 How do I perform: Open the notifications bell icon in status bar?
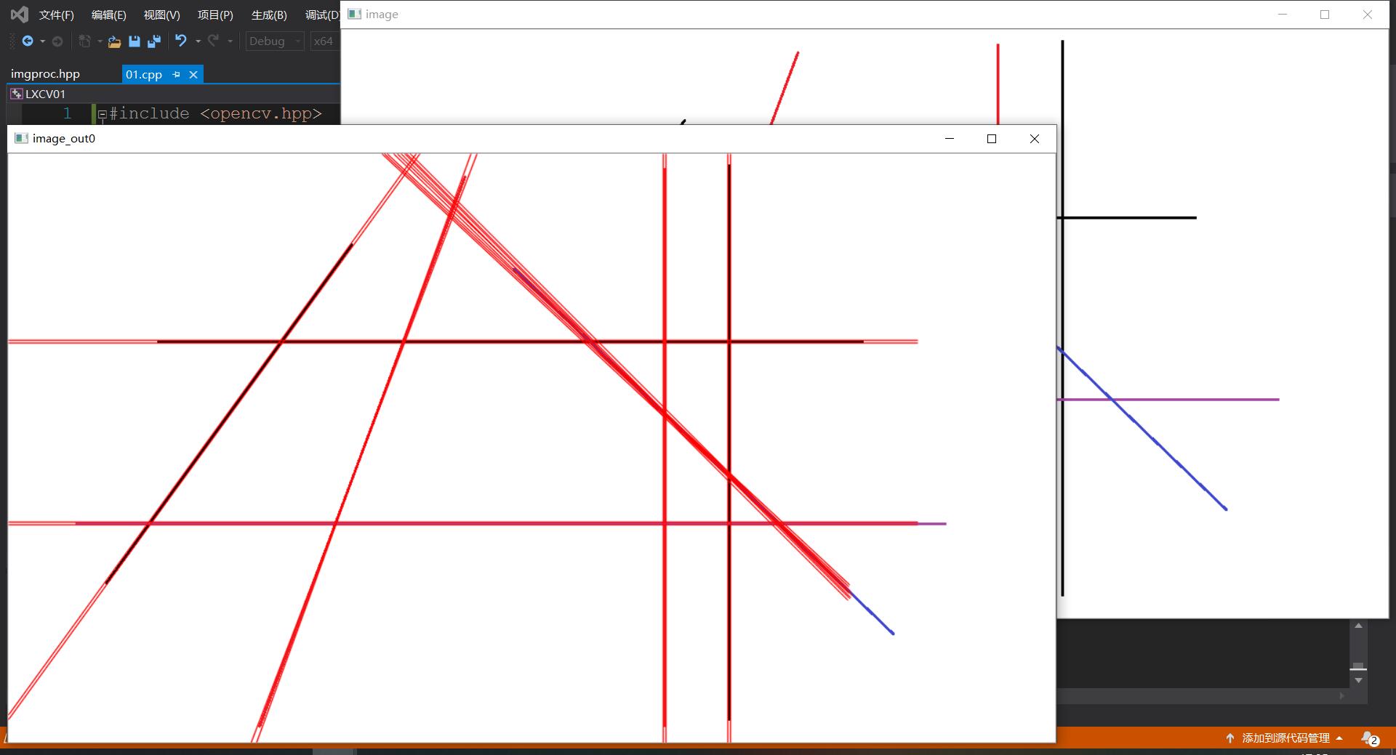click(x=1369, y=738)
